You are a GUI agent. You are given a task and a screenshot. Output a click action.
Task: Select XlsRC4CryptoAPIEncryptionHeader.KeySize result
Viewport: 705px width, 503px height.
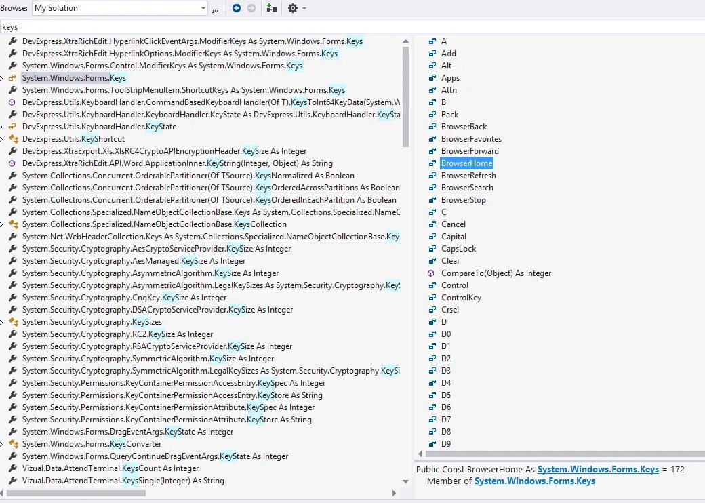[x=165, y=151]
